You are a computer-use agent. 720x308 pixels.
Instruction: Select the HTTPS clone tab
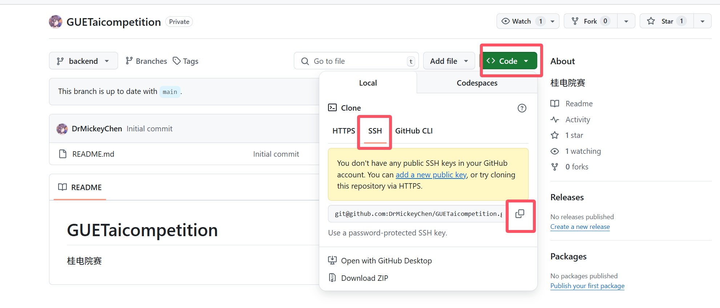click(x=344, y=131)
